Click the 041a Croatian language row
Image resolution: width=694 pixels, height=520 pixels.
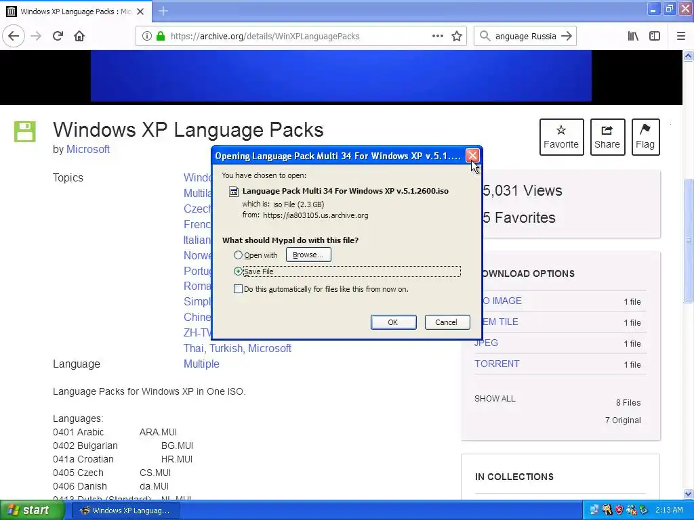pos(123,460)
